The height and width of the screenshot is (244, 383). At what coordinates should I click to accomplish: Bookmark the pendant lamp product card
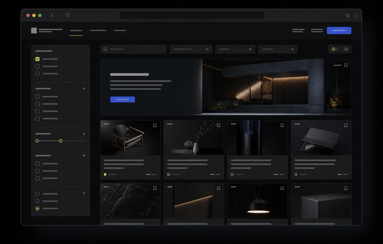coord(282,188)
